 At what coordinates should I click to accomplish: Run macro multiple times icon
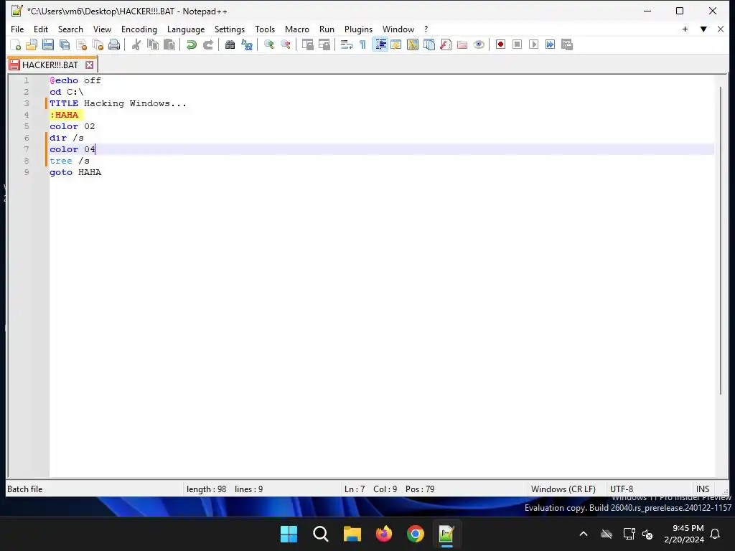pos(551,44)
